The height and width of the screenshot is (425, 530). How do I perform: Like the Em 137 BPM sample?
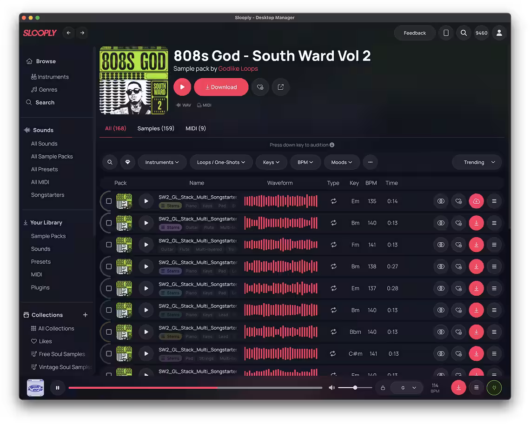pyautogui.click(x=459, y=288)
